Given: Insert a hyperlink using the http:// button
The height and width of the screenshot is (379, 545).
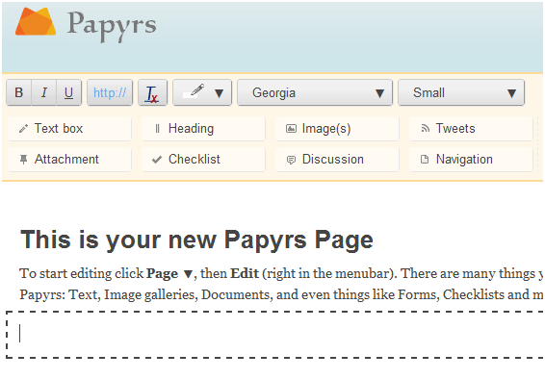Looking at the screenshot, I should (x=110, y=92).
